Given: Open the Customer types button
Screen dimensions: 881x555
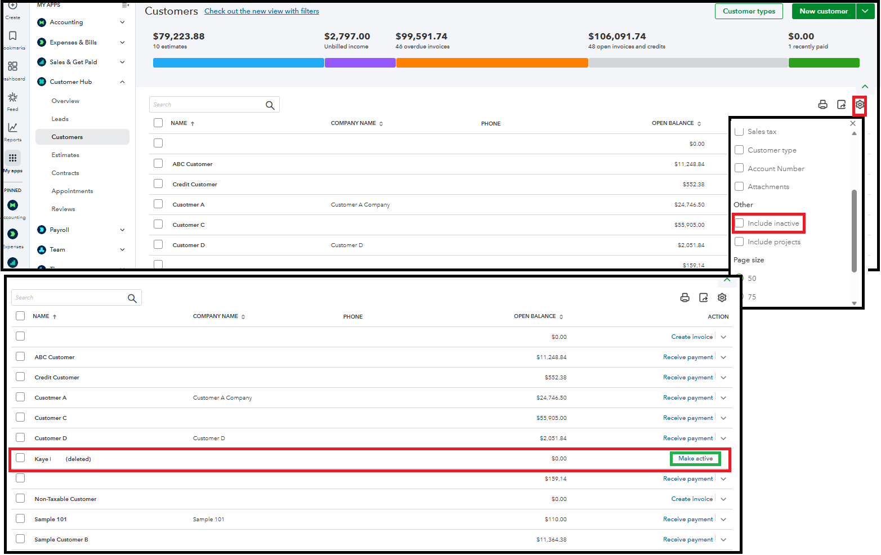Looking at the screenshot, I should (x=749, y=11).
